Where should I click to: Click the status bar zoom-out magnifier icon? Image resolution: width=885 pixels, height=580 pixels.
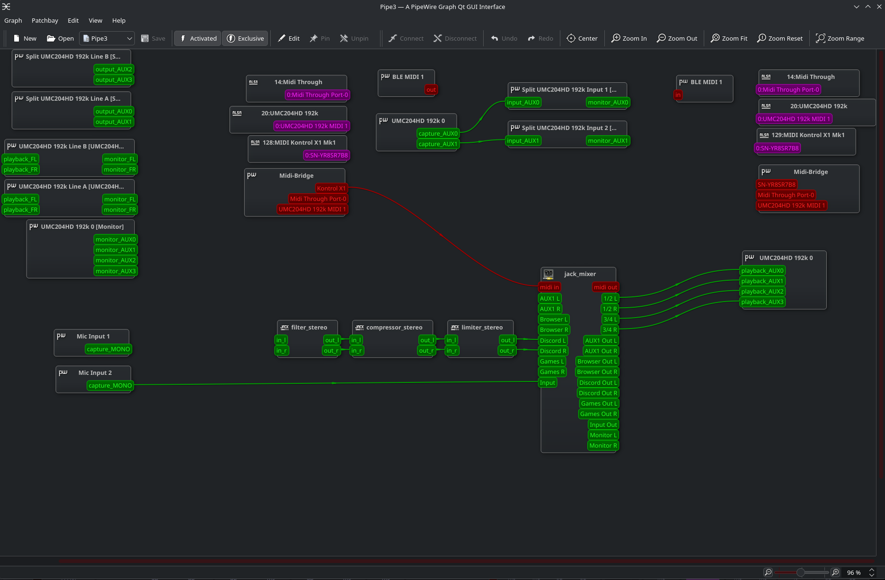coord(768,572)
